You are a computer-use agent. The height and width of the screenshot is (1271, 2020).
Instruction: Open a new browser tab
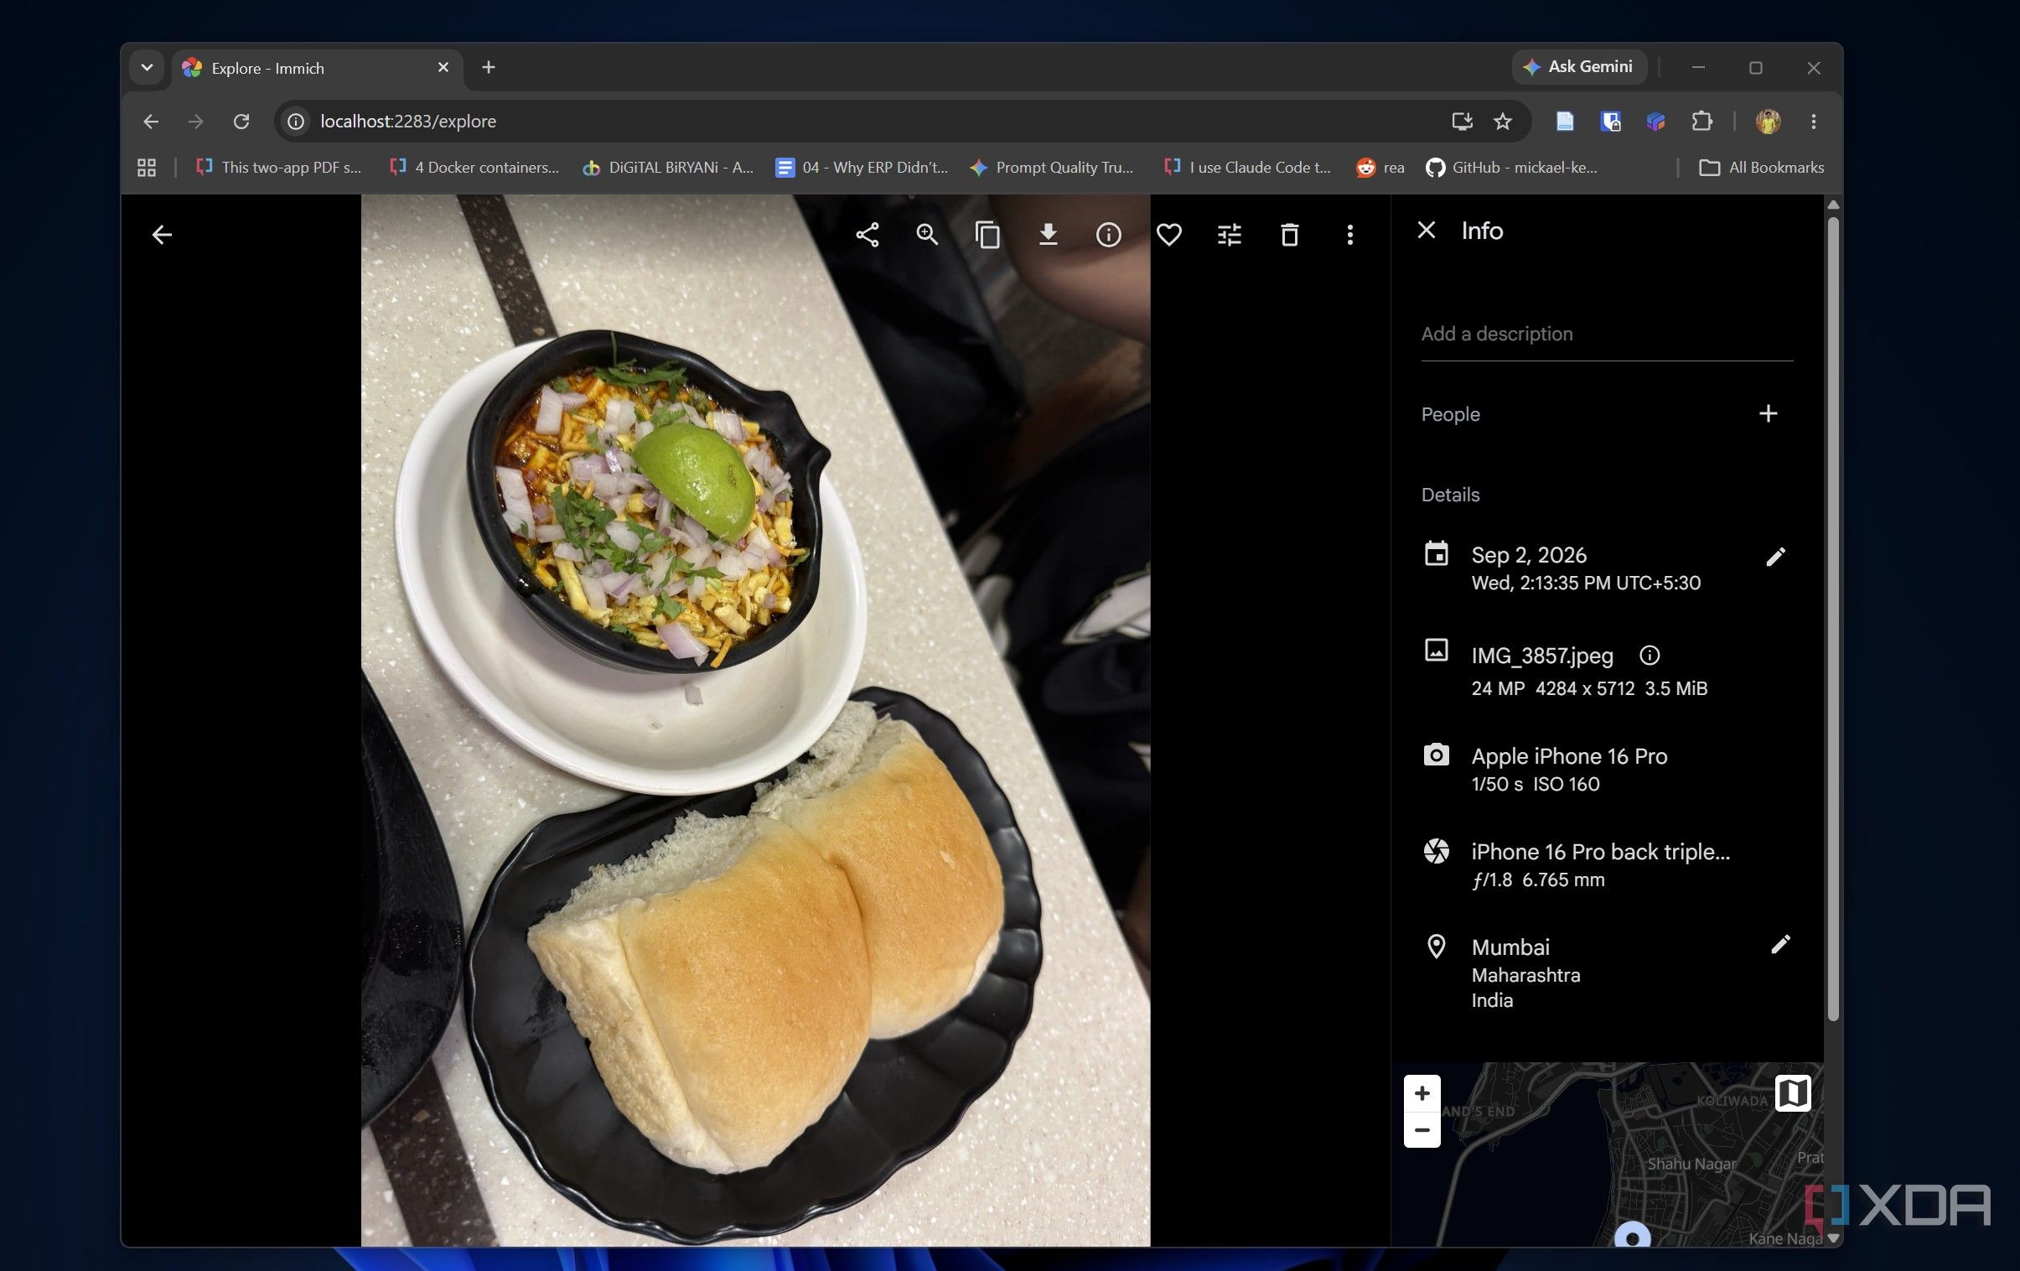(x=488, y=67)
